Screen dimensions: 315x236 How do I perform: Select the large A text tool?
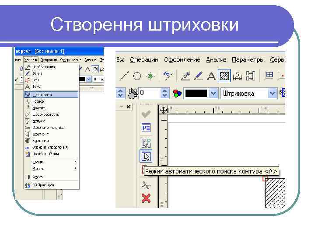click(211, 76)
